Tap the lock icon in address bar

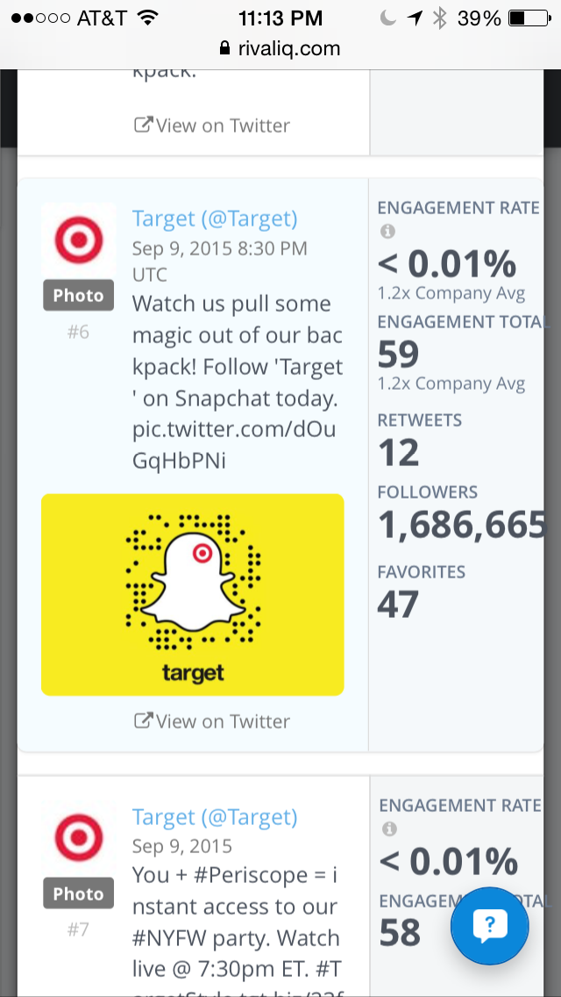(226, 49)
